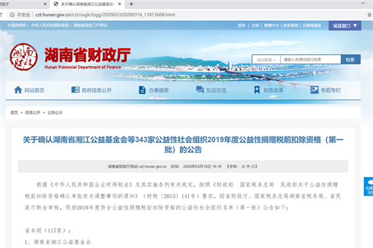Image resolution: width=373 pixels, height=248 pixels.
Task: Click the 不安全 site info icon
Action: (12, 15)
